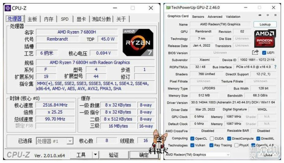Click the 工具 button
The width and height of the screenshot is (284, 163).
pyautogui.click(x=81, y=155)
